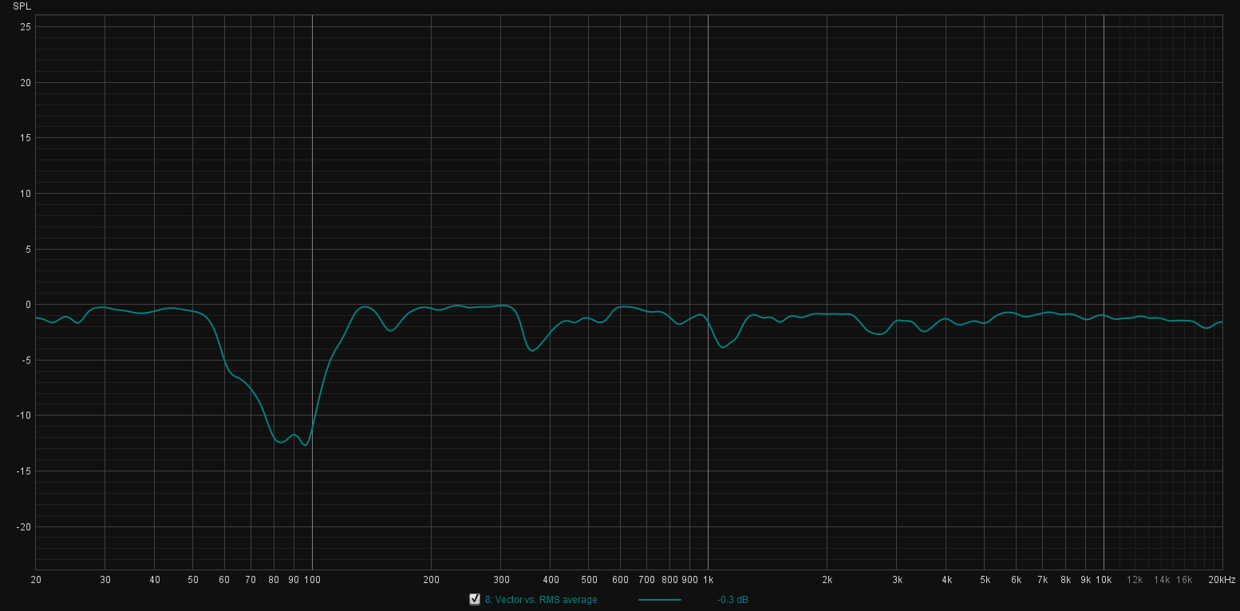Click the 10k frequency axis label

pos(1104,580)
